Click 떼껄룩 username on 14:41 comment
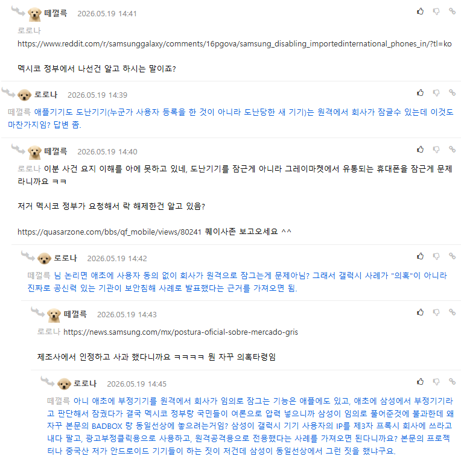The height and width of the screenshot is (459, 461). pyautogui.click(x=56, y=13)
